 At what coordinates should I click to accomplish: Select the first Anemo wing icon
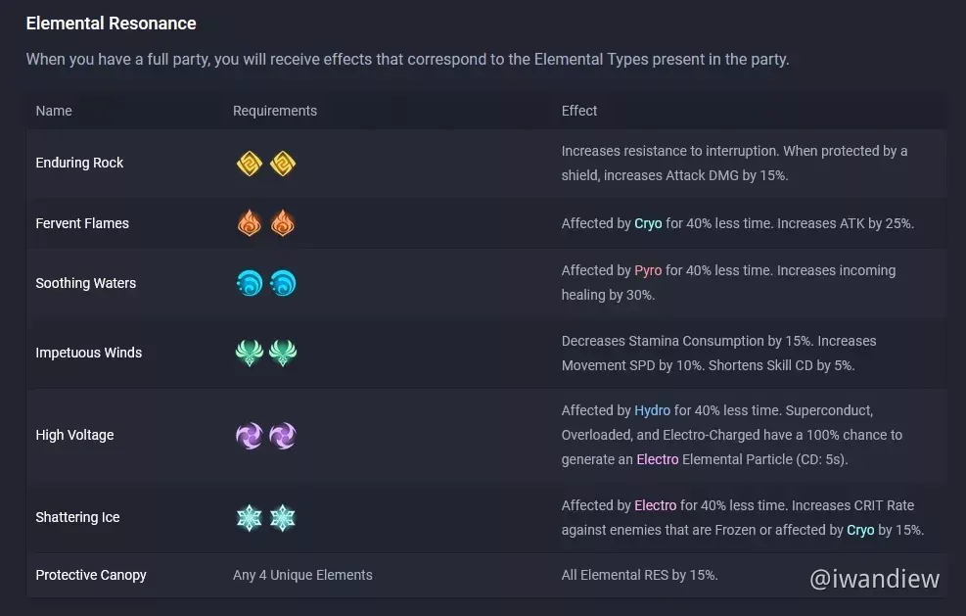250,353
